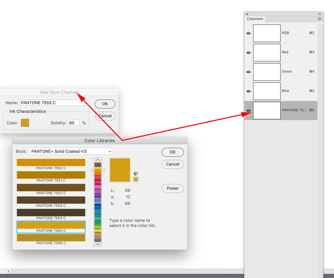Viewport: 334px width, 278px height.
Task: Click the rainbow color strip slider
Action: [x=98, y=202]
